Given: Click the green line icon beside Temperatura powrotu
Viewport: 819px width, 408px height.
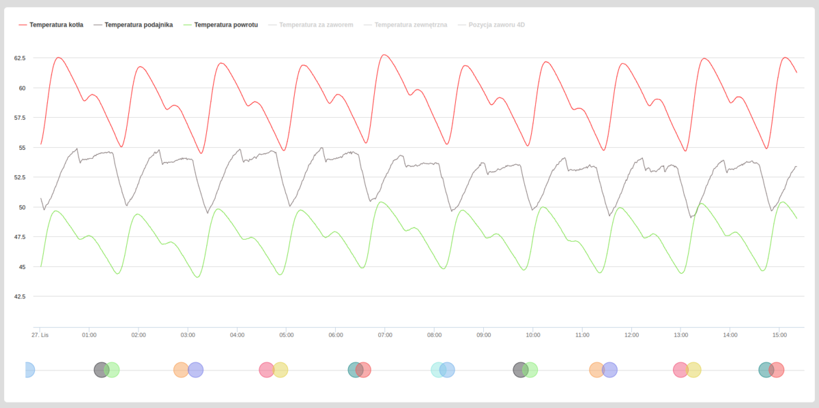Looking at the screenshot, I should tap(188, 25).
